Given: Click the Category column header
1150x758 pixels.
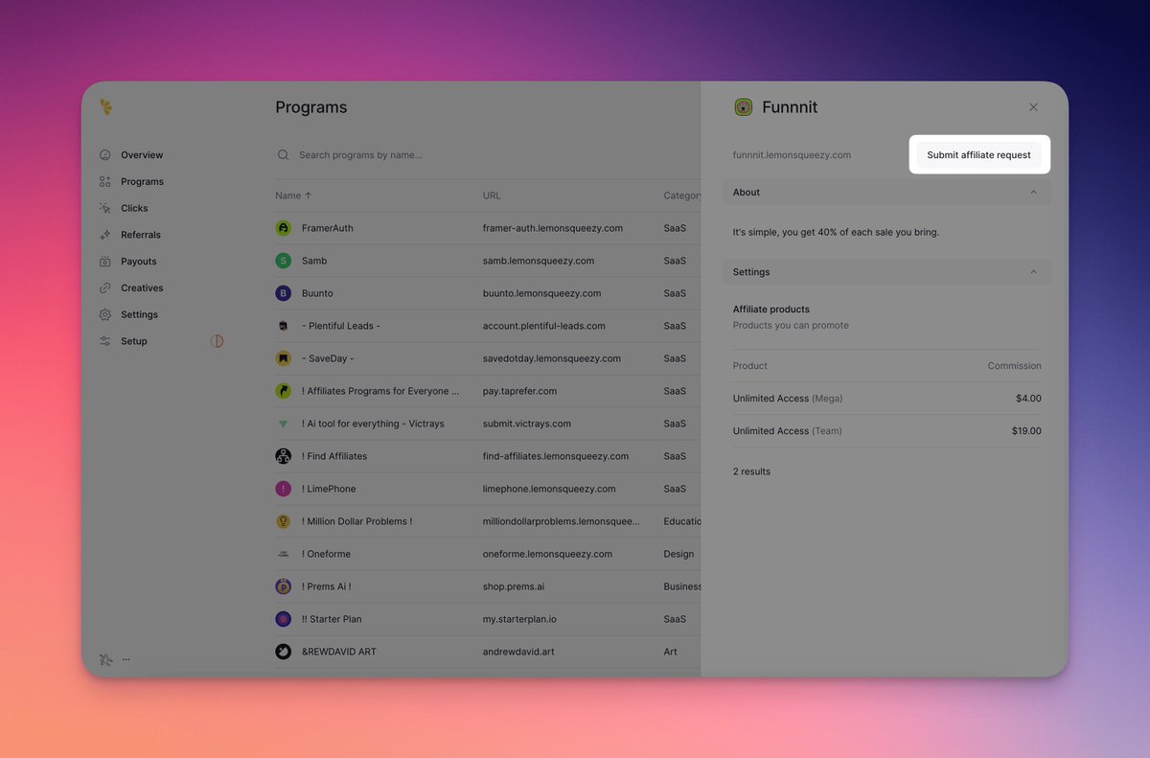Looking at the screenshot, I should point(682,195).
